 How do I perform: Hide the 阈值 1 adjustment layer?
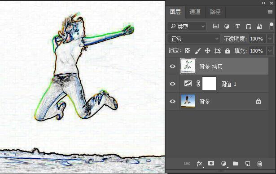point(172,84)
